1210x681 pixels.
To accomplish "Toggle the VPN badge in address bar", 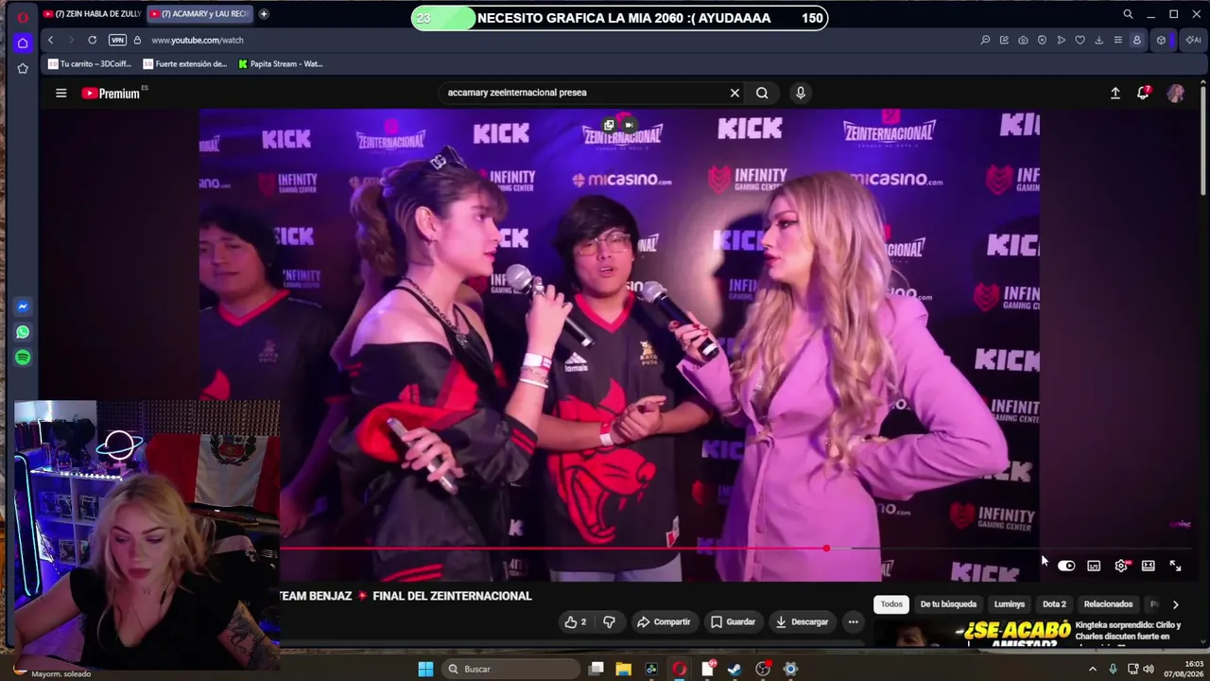I will [117, 40].
